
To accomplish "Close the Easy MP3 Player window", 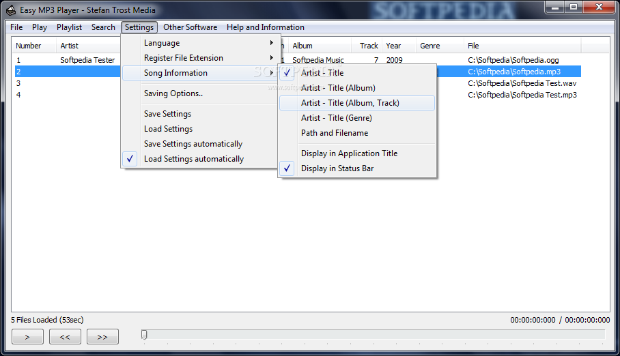I will click(x=599, y=7).
